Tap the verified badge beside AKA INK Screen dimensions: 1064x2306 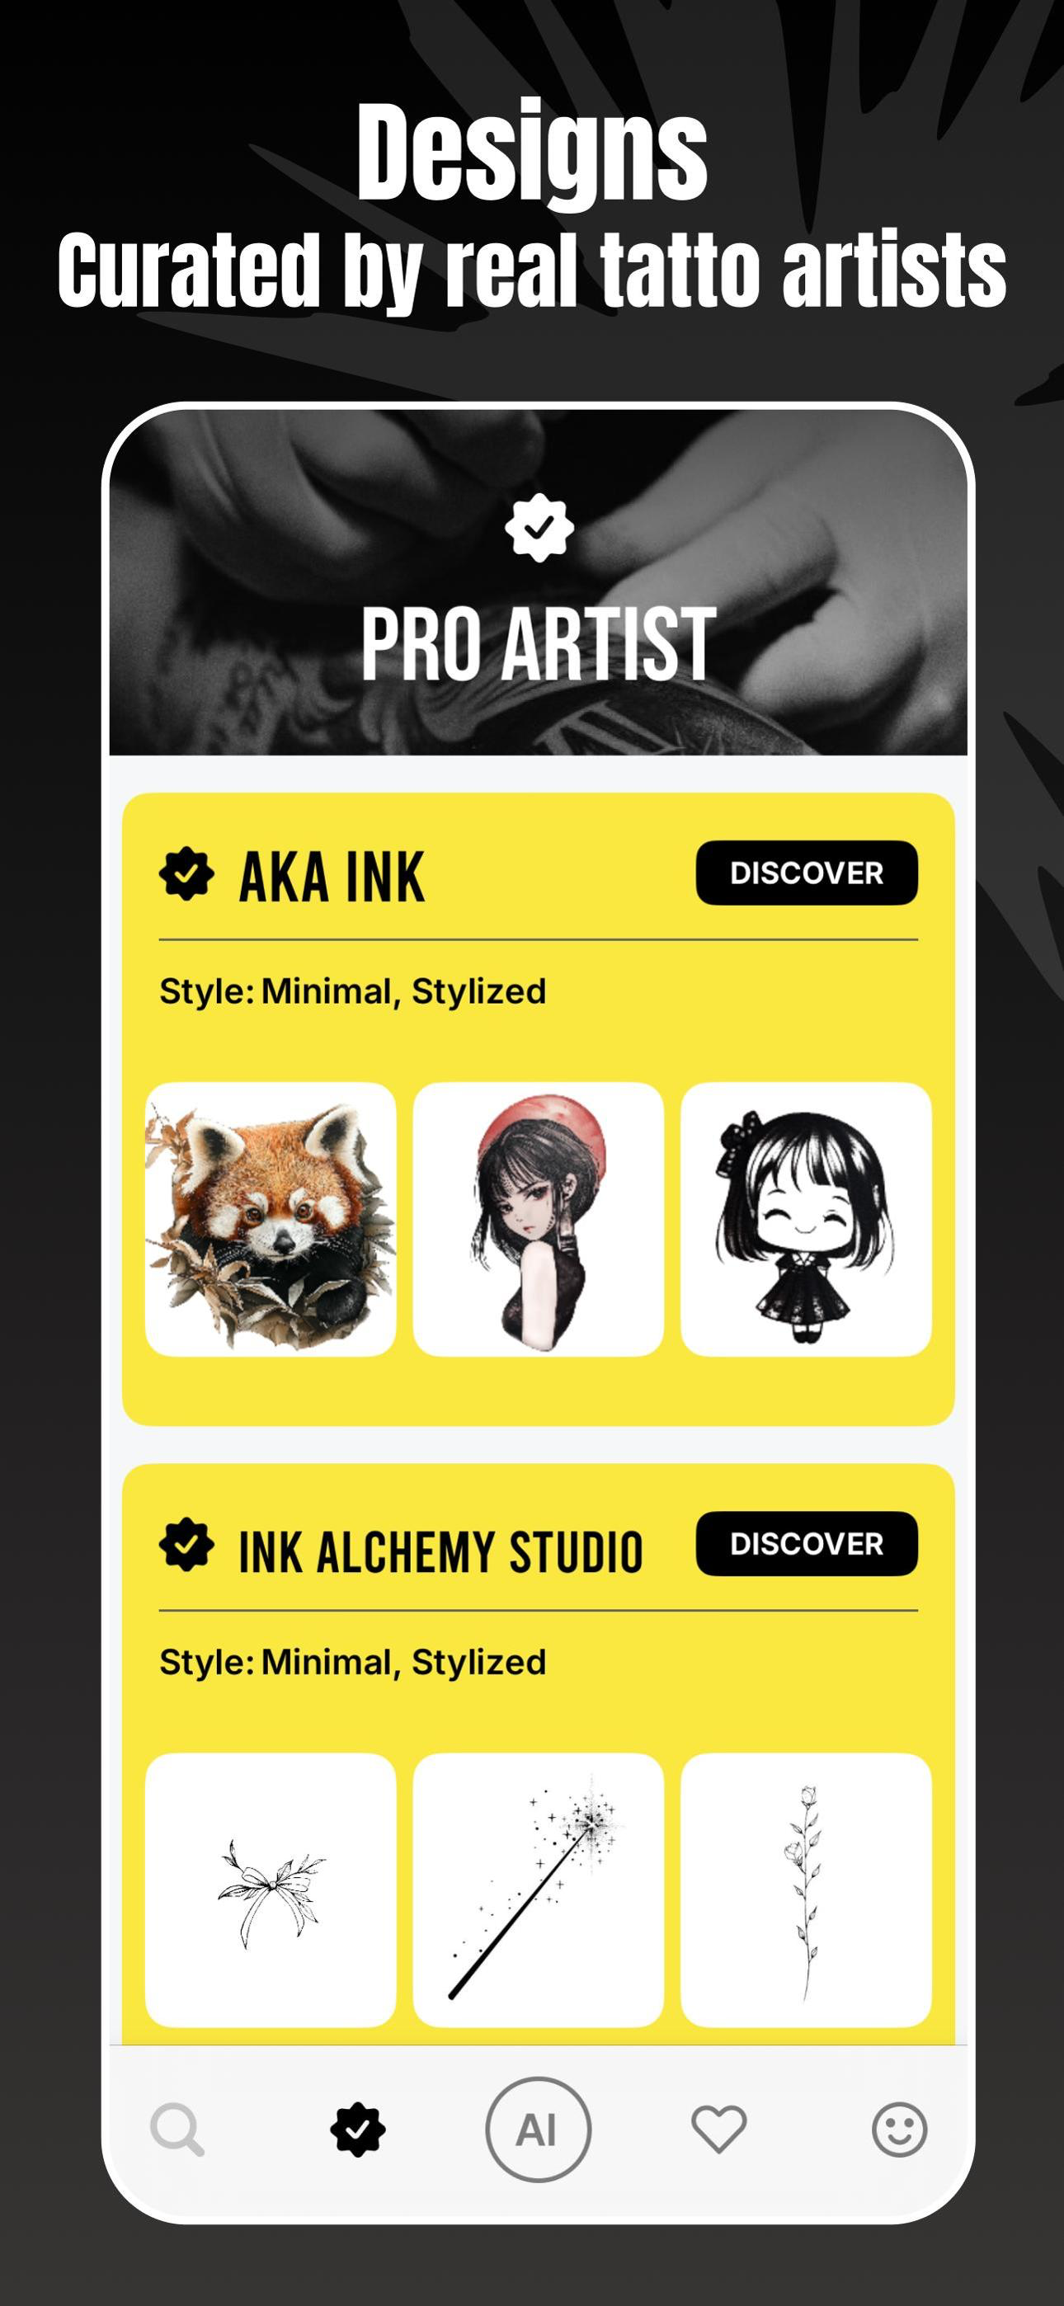(186, 873)
